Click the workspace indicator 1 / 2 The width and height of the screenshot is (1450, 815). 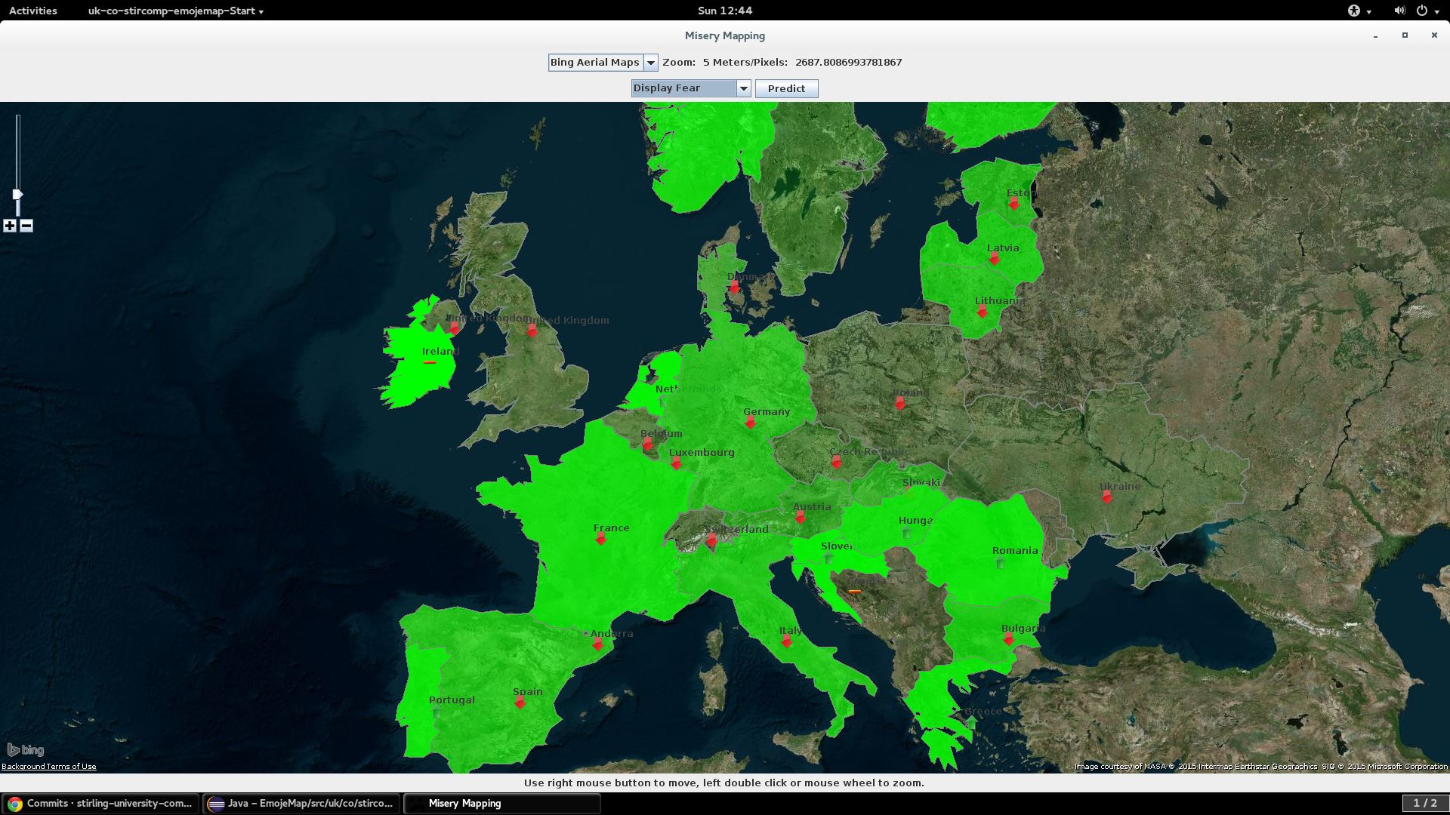(1425, 803)
